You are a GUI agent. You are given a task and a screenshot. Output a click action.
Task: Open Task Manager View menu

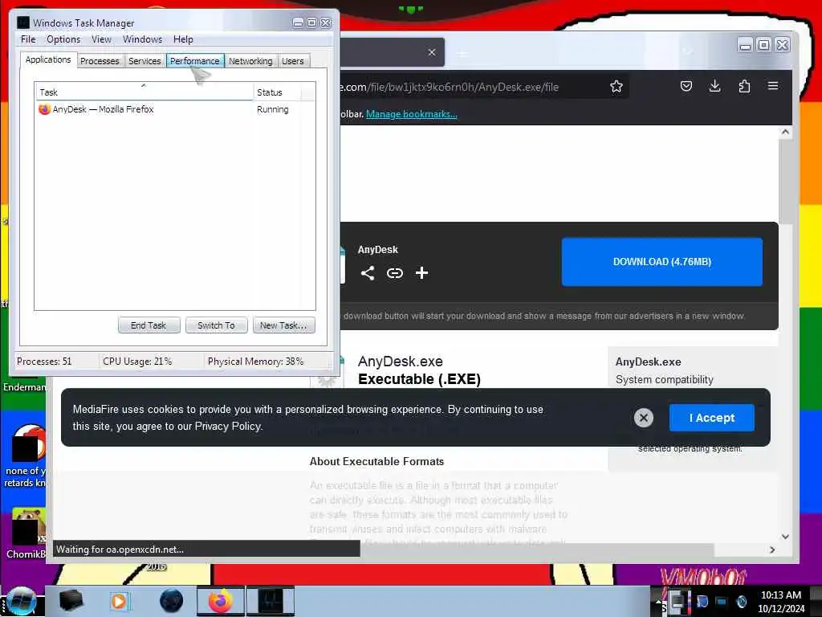pyautogui.click(x=101, y=39)
